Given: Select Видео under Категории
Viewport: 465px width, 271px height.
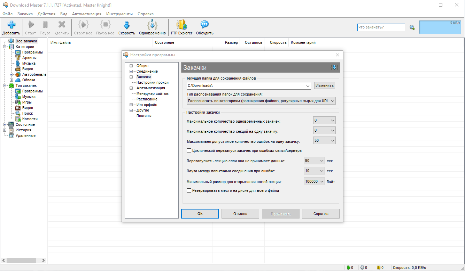Looking at the screenshot, I should pyautogui.click(x=28, y=69).
